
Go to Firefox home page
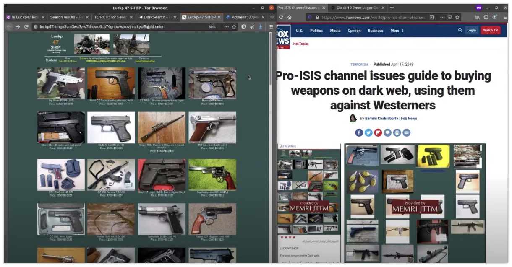click(x=290, y=17)
